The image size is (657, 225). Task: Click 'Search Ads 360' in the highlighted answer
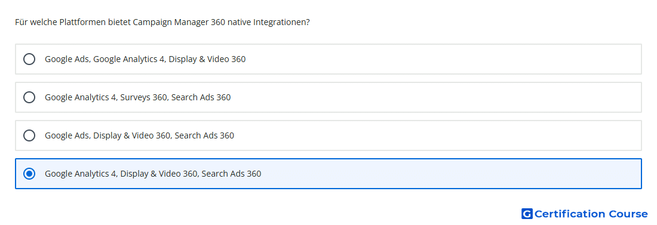tap(231, 174)
